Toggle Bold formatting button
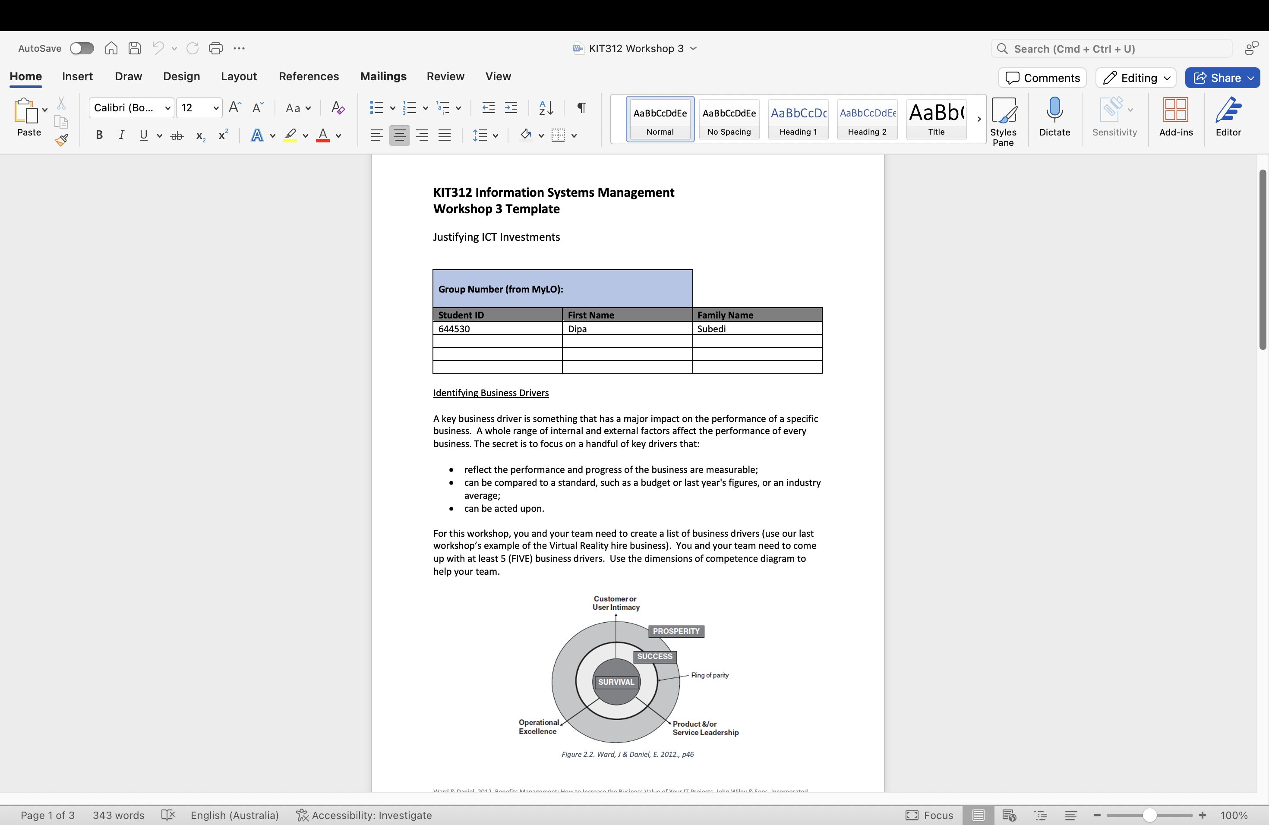The width and height of the screenshot is (1269, 825). (99, 135)
